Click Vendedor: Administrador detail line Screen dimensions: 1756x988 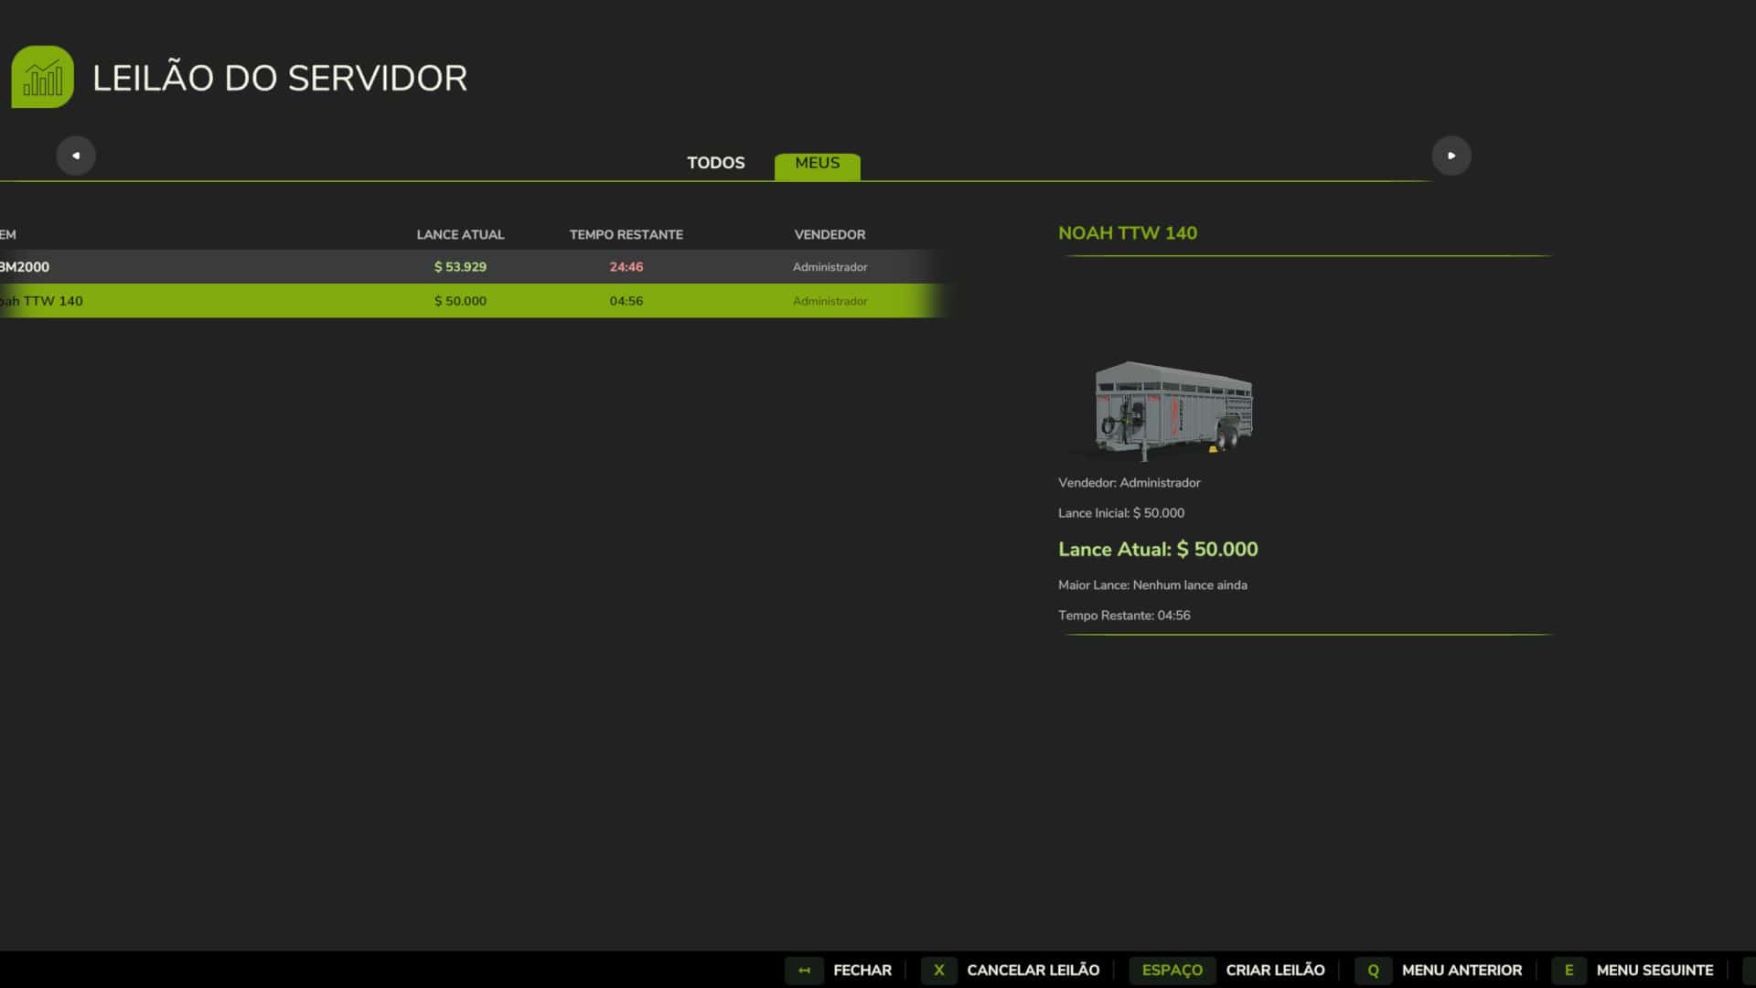coord(1130,483)
